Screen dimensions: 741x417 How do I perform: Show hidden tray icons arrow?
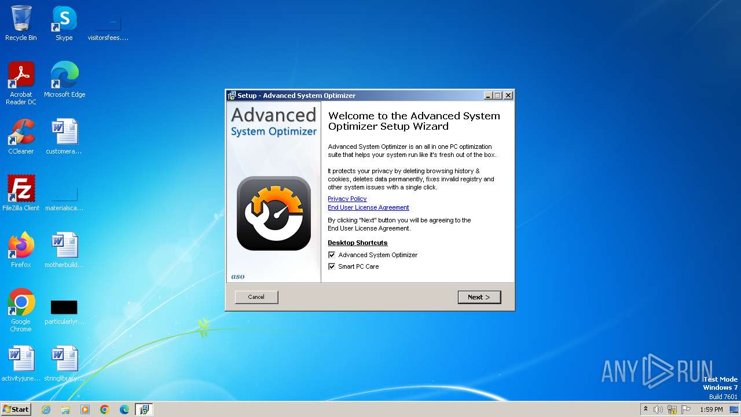click(645, 409)
